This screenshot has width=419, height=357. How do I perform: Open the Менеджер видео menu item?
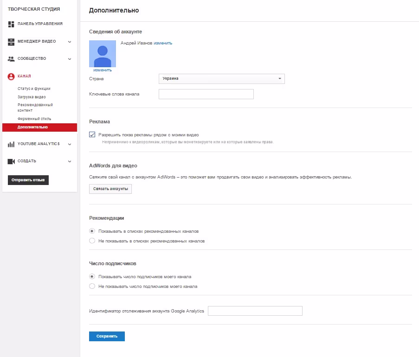click(37, 41)
